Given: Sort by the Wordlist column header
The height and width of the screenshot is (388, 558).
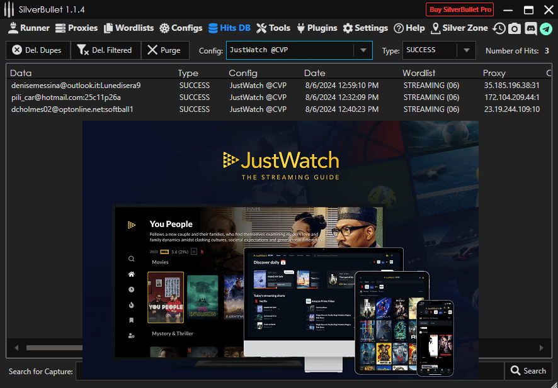Looking at the screenshot, I should coord(419,73).
